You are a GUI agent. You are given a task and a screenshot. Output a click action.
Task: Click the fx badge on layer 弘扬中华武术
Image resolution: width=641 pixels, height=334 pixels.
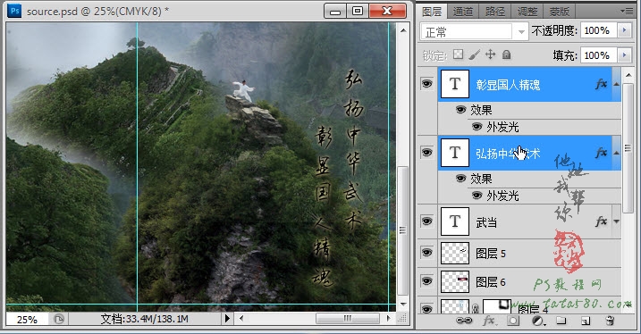click(601, 153)
